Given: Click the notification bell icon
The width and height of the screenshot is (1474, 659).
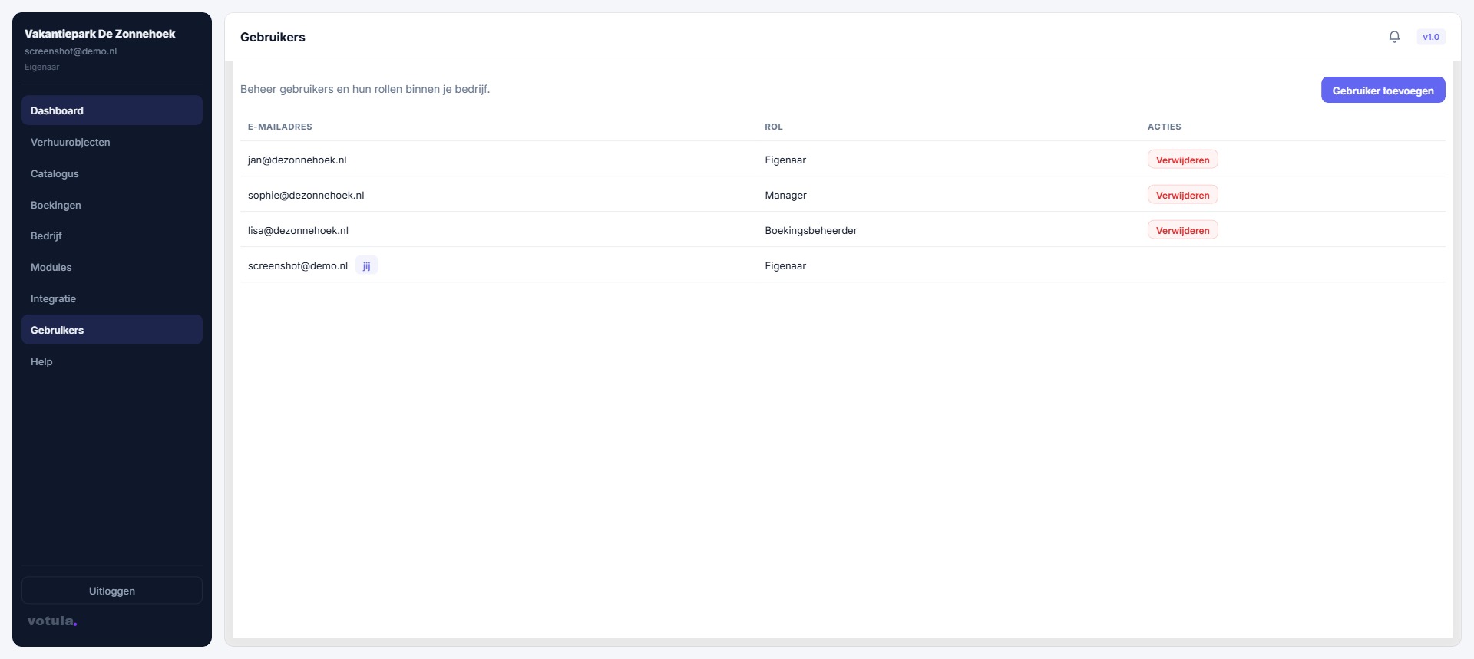Looking at the screenshot, I should tap(1394, 37).
